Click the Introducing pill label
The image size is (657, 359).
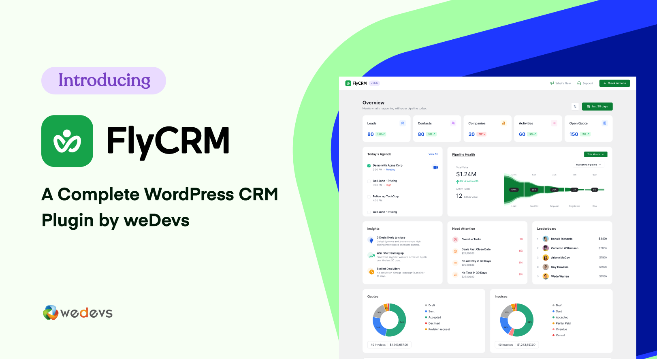click(104, 81)
